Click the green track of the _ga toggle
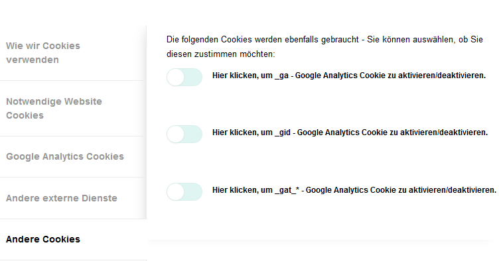Screen dimensions: 499x261 (x=193, y=77)
